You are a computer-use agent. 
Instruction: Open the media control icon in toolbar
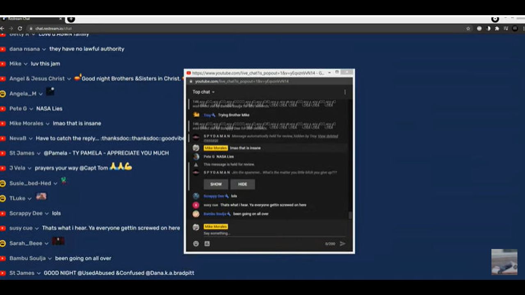pyautogui.click(x=506, y=29)
